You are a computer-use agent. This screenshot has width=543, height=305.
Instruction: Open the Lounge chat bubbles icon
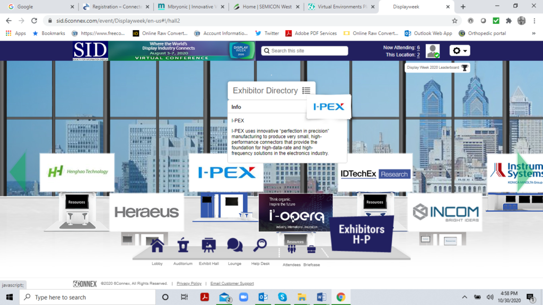[234, 245]
